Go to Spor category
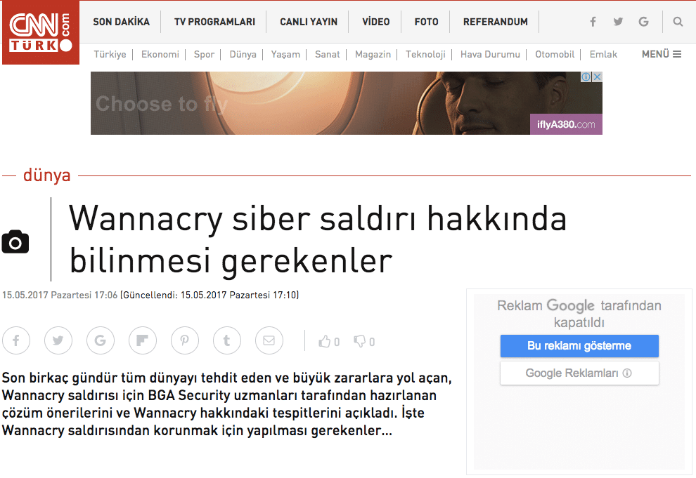 [204, 54]
